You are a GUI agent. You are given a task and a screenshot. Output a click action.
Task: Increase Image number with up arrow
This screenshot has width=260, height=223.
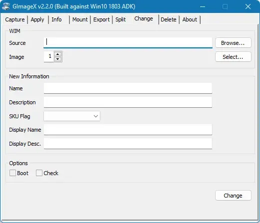(58, 54)
